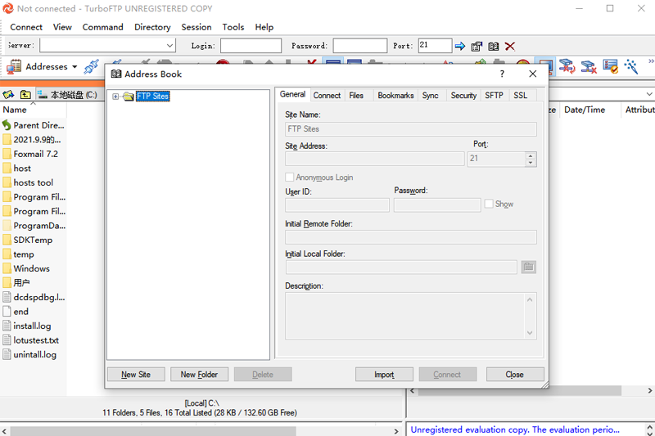655x436 pixels.
Task: Click the quick connect Port field
Action: click(435, 46)
